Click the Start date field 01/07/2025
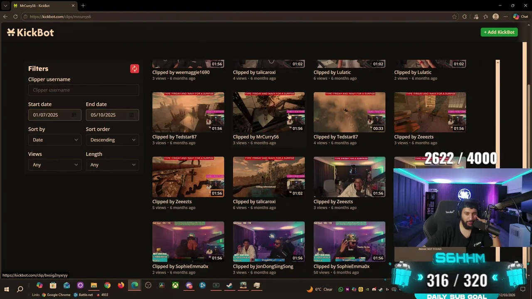 tap(54, 115)
